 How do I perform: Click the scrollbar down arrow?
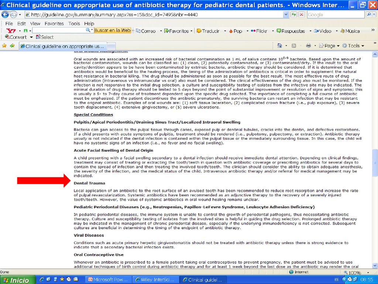375,266
